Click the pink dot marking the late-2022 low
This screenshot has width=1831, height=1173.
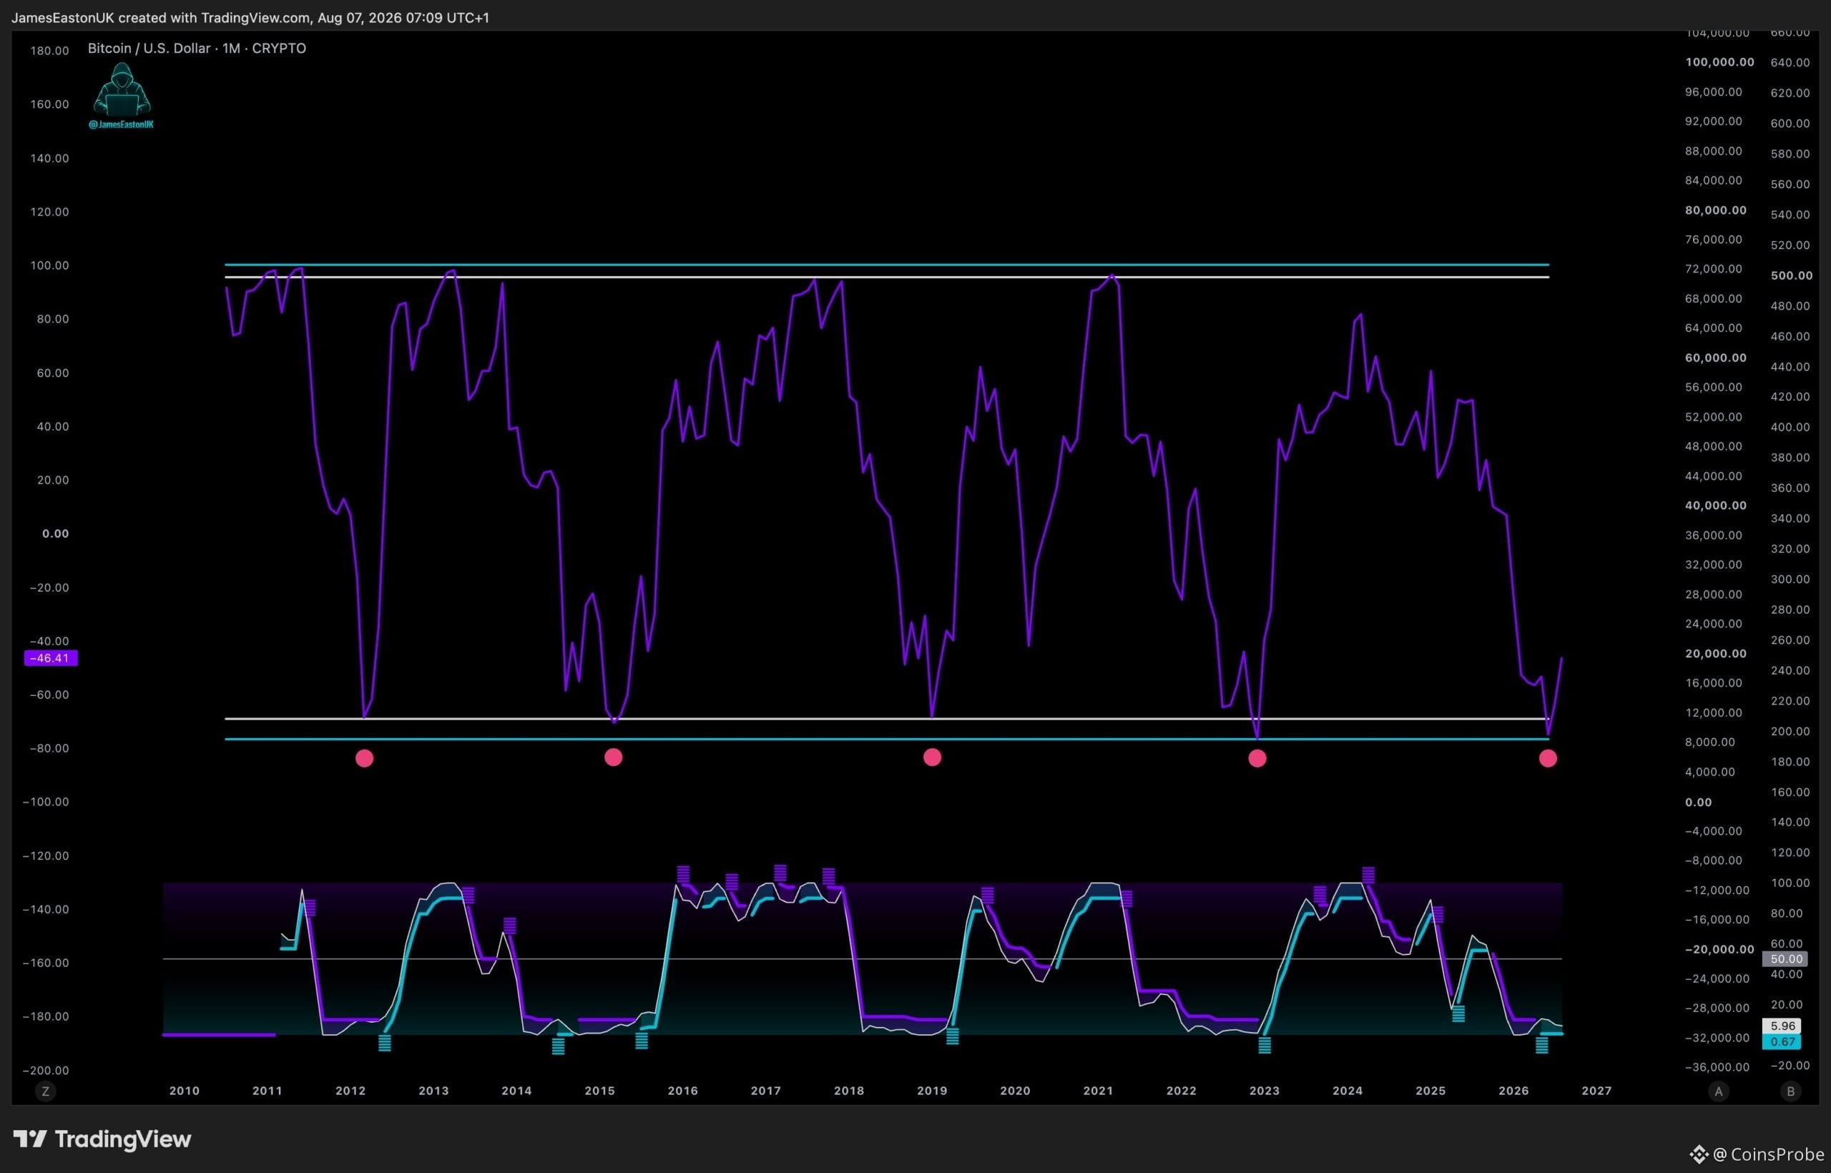click(x=1257, y=758)
